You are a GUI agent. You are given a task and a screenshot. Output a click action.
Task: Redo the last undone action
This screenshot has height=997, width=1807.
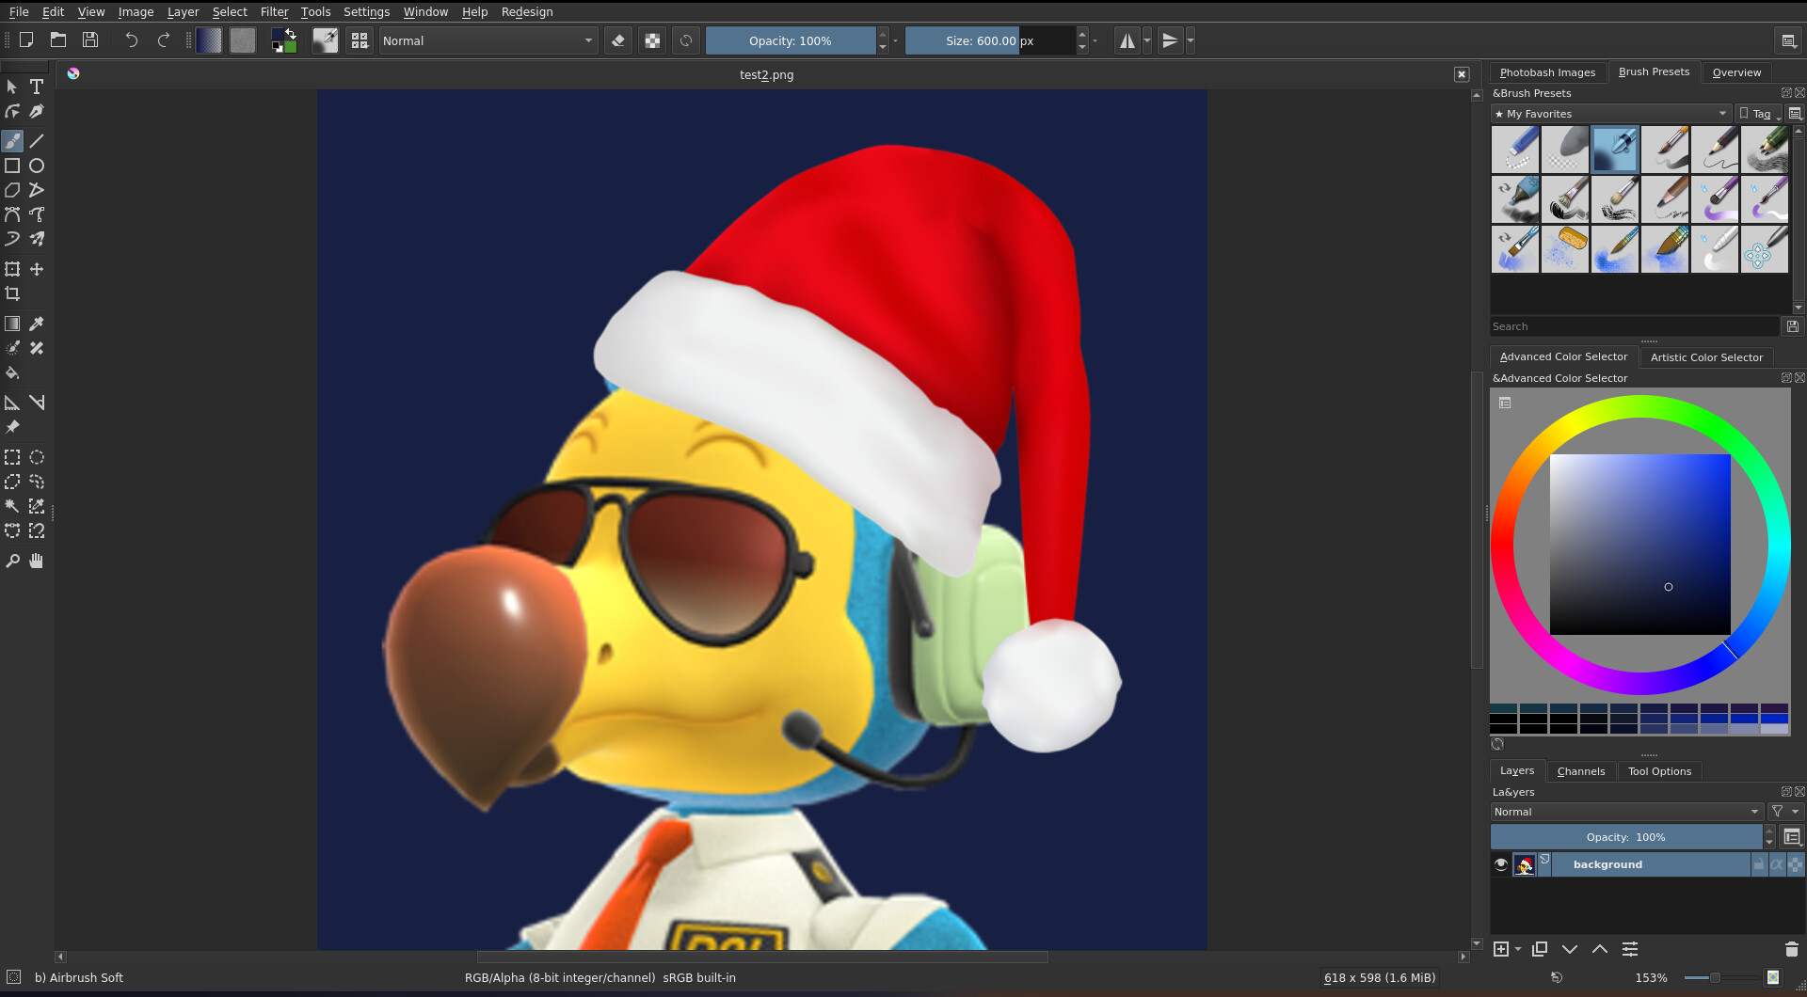click(164, 40)
